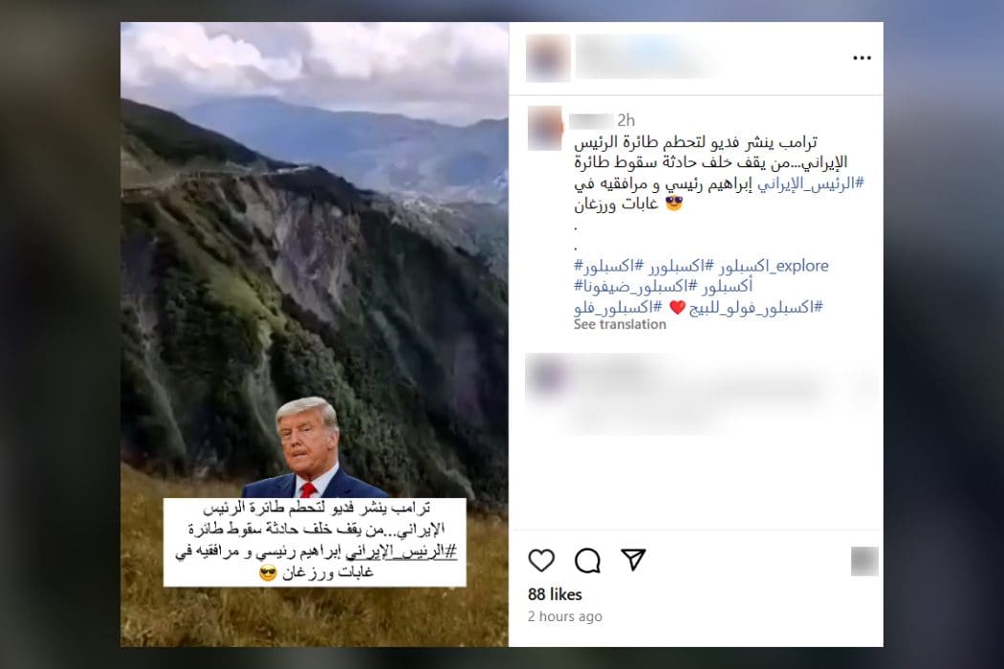Click See translation under the caption
The height and width of the screenshot is (669, 1004).
click(620, 325)
